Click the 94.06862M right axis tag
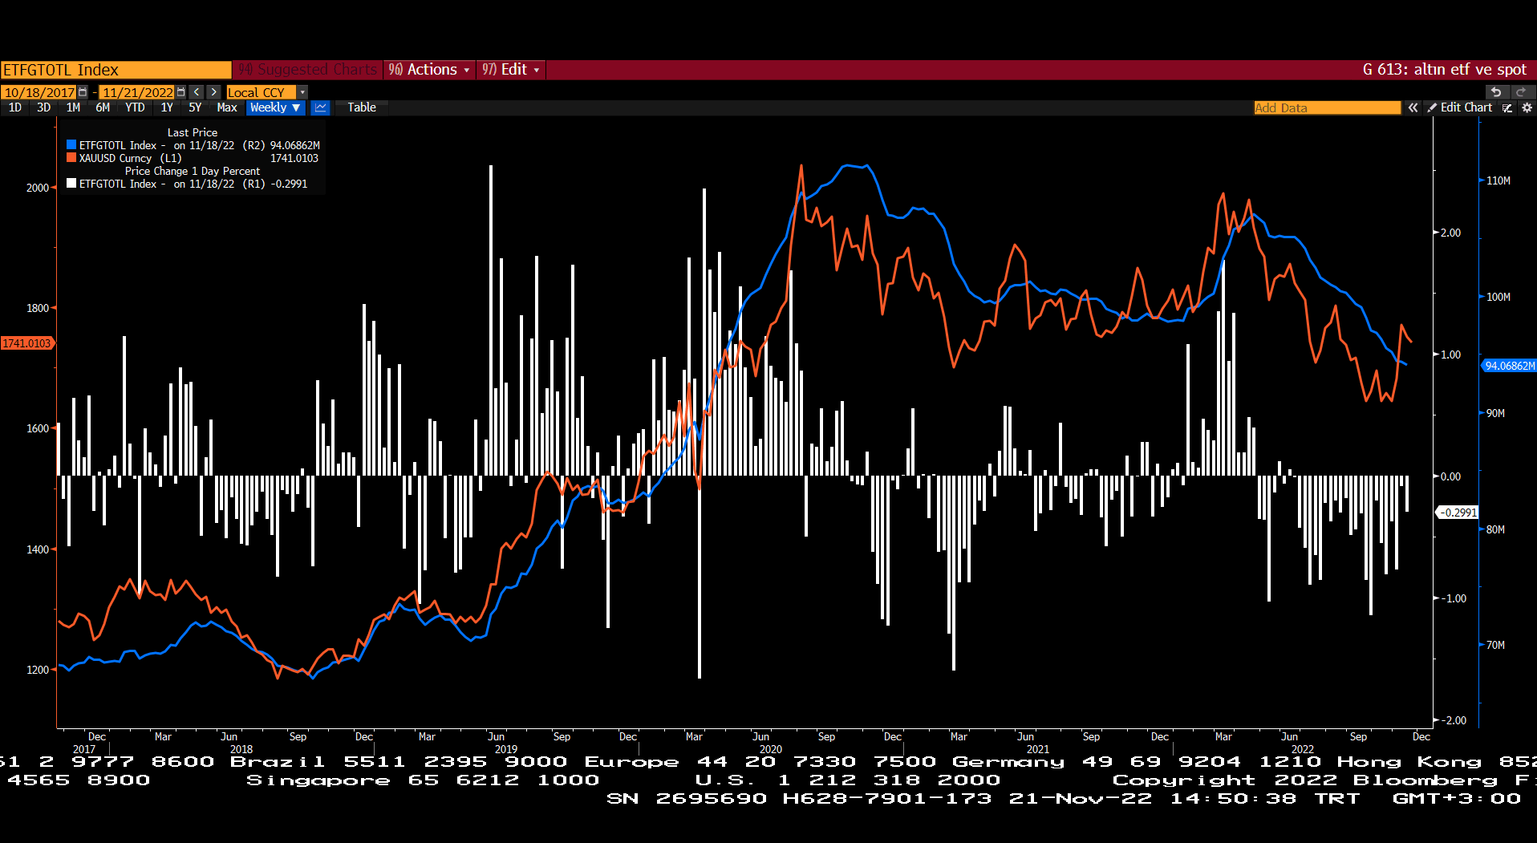The height and width of the screenshot is (843, 1537). click(1509, 366)
